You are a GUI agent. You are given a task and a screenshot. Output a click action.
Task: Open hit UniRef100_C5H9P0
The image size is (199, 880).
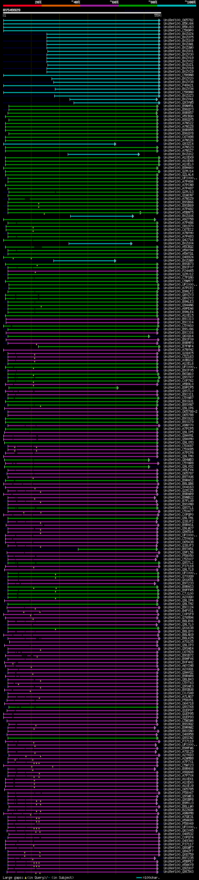click(178, 30)
